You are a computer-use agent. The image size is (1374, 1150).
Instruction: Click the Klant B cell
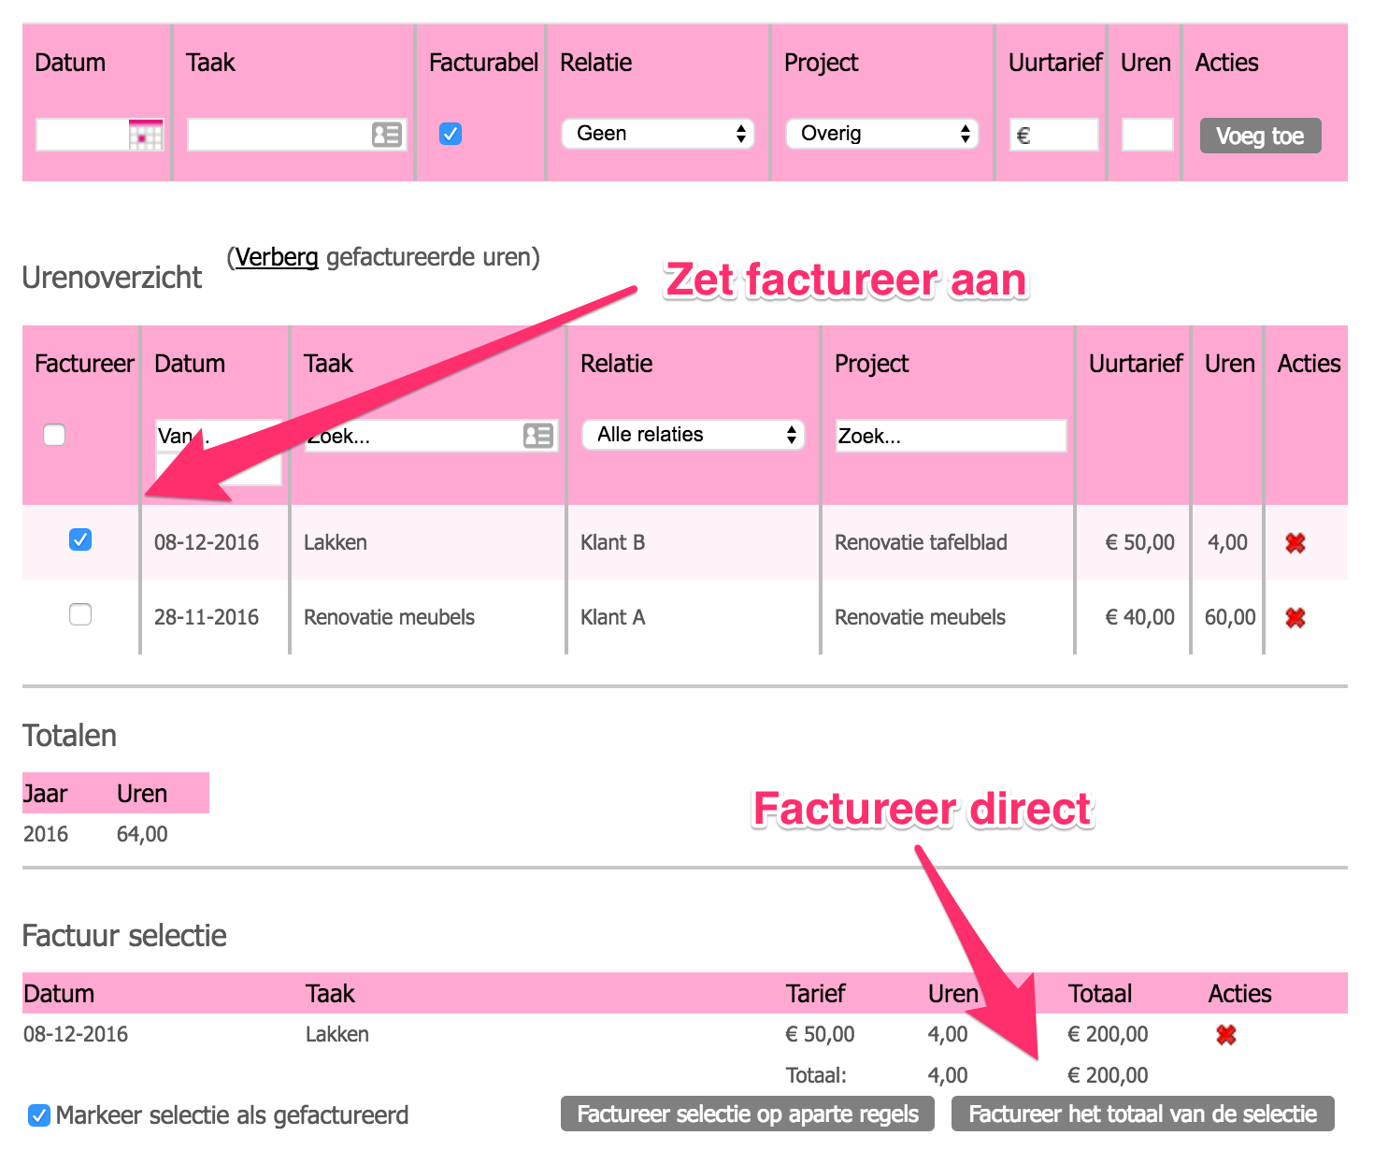coord(613,542)
